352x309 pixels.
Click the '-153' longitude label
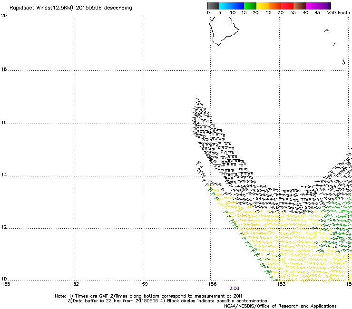(280, 284)
